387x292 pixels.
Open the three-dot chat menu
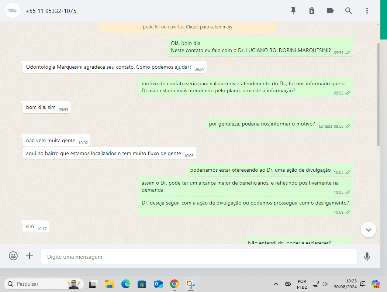367,11
